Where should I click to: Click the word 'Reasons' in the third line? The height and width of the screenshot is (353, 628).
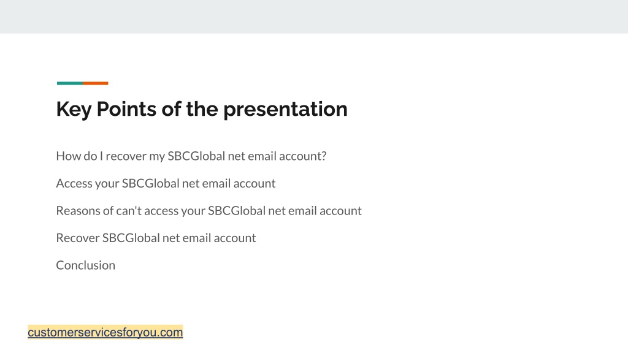point(78,211)
